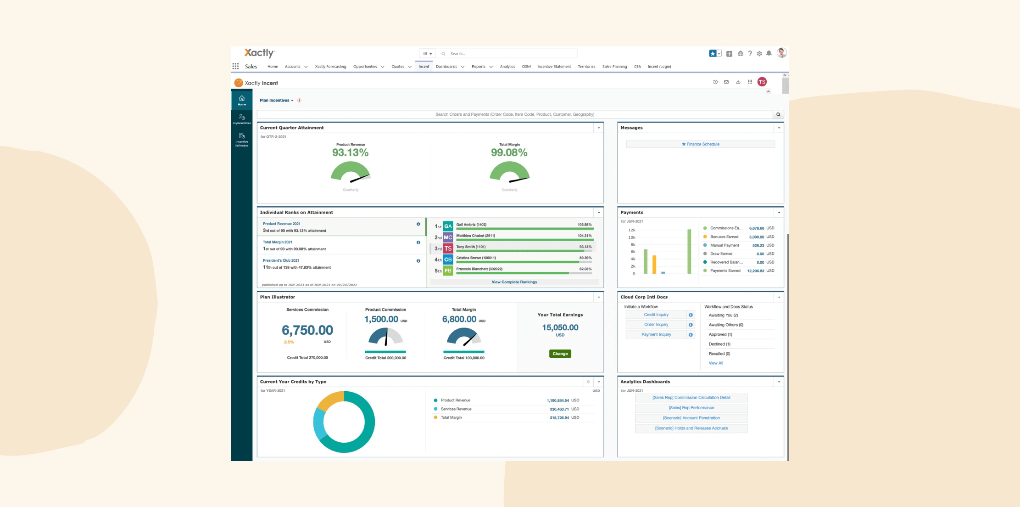
Task: Expand the Plan Incentives dropdown
Action: point(276,100)
